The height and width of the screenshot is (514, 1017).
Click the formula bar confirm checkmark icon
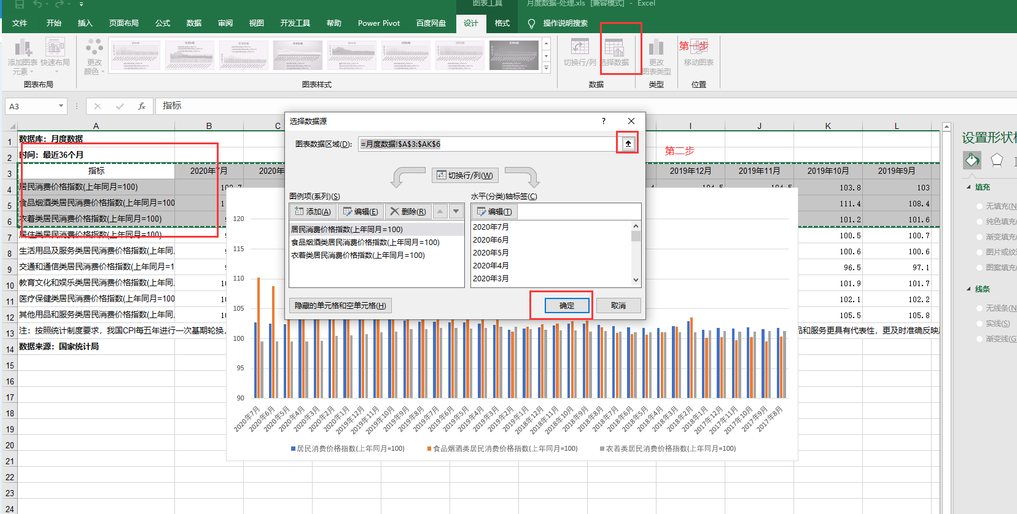(120, 106)
